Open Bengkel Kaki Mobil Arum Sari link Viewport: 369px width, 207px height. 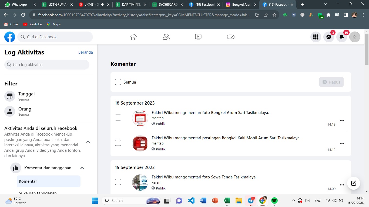pos(261,138)
